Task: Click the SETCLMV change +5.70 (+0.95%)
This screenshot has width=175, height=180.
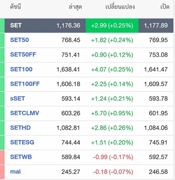Action: pyautogui.click(x=112, y=113)
